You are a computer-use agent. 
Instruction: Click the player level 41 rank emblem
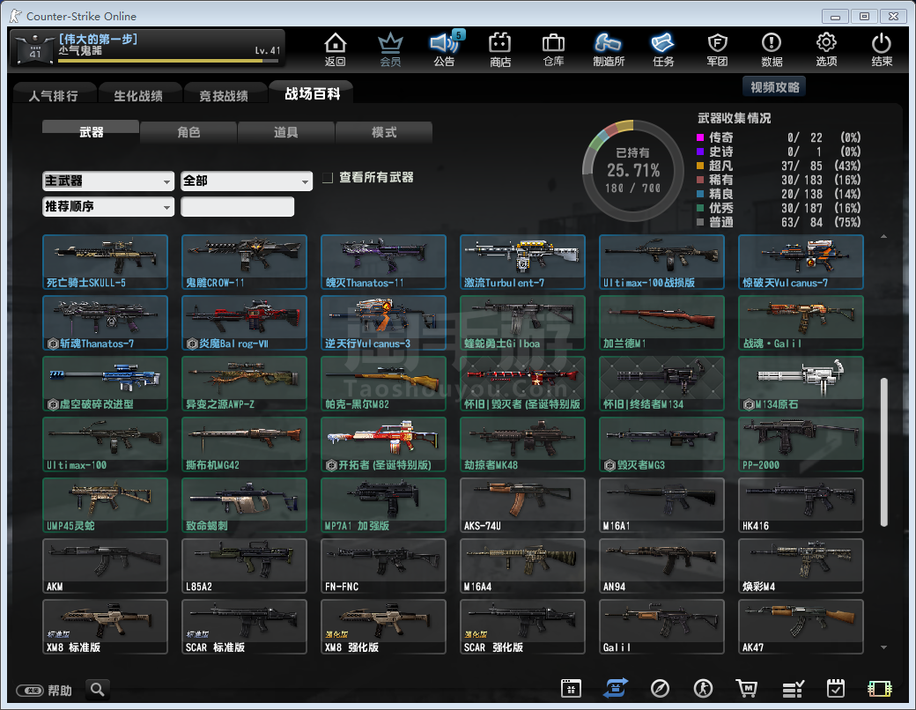[x=35, y=49]
